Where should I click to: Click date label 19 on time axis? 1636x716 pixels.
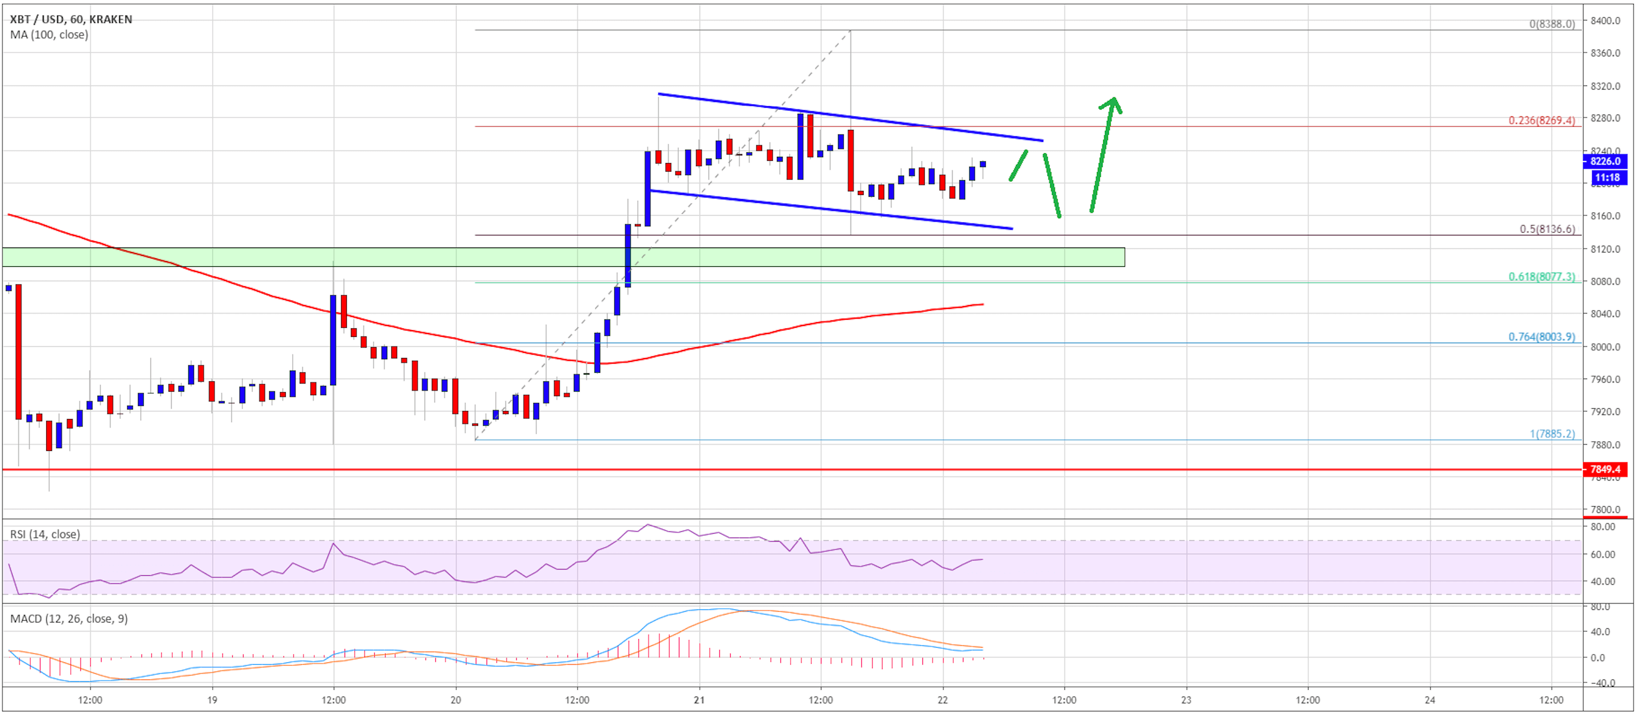pyautogui.click(x=212, y=699)
